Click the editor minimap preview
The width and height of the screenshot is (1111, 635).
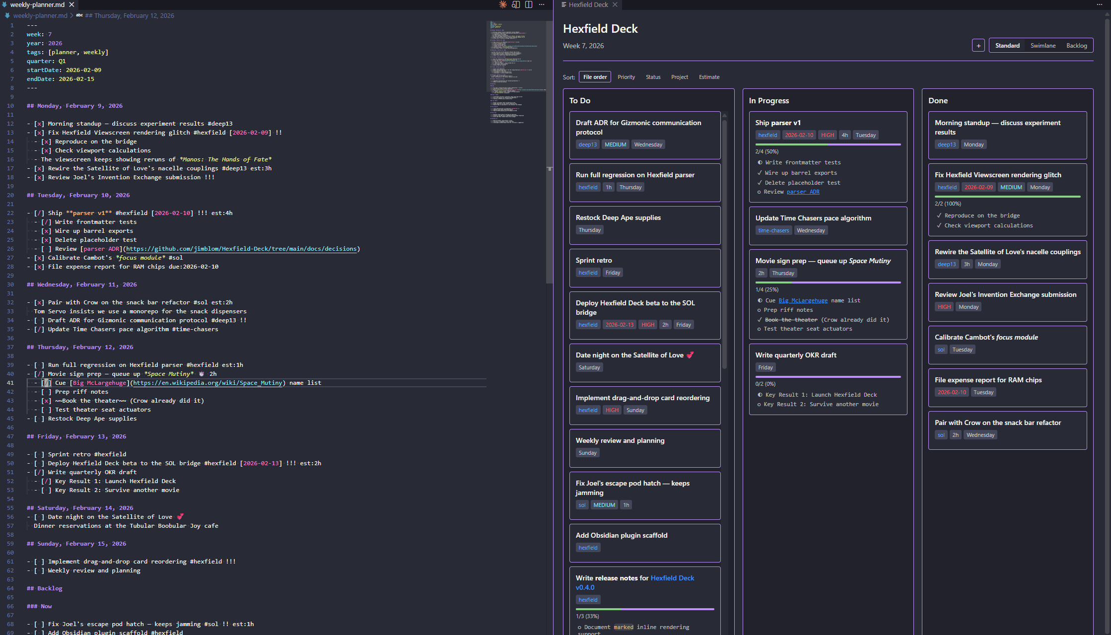point(516,72)
